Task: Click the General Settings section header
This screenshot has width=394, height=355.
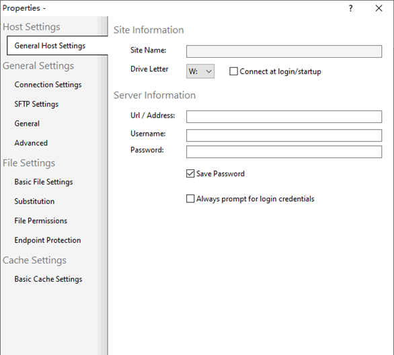Action: click(x=38, y=66)
